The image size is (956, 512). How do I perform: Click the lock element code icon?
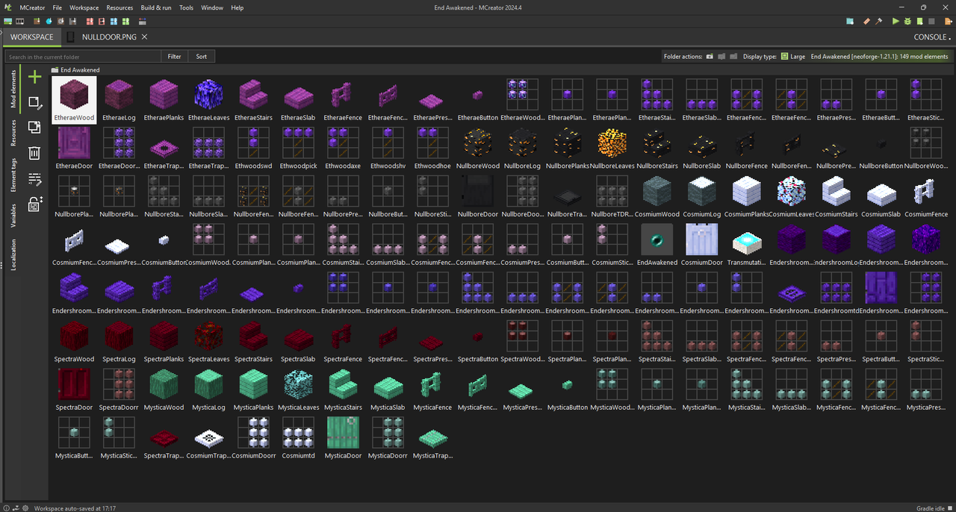click(x=35, y=204)
